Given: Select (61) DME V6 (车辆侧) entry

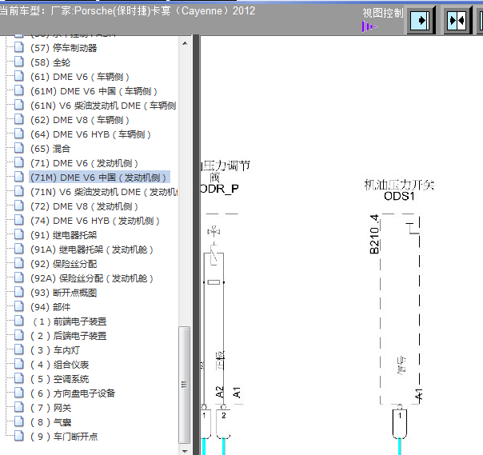Looking at the screenshot, I should [x=79, y=77].
